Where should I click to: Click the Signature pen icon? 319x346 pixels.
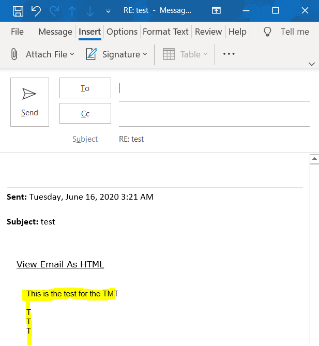(x=92, y=54)
